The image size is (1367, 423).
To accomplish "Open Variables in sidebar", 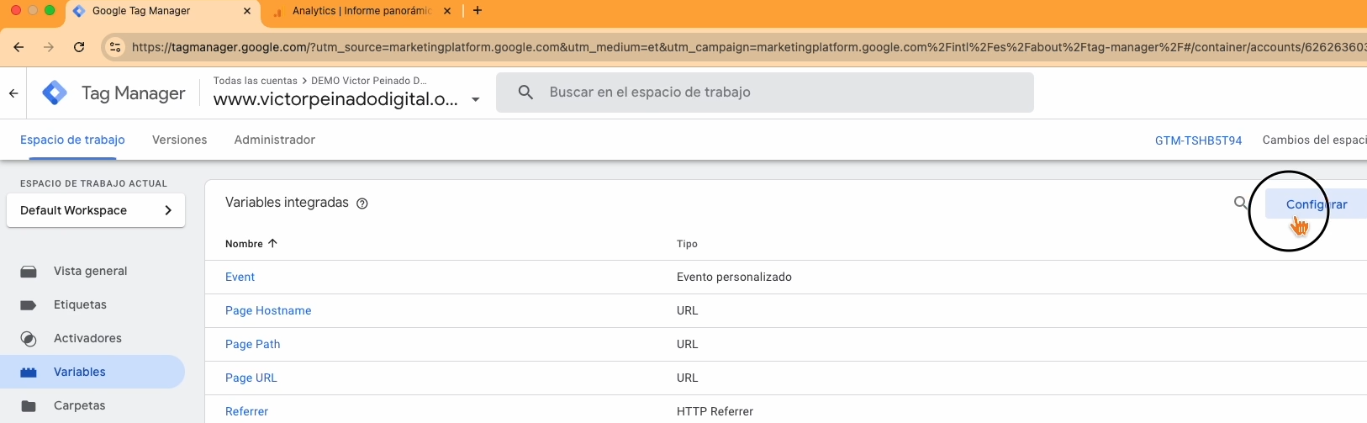I will (80, 373).
